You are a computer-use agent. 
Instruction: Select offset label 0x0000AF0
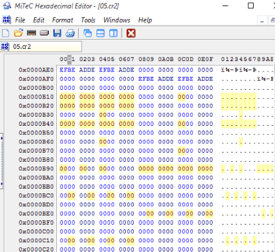[x=36, y=79]
